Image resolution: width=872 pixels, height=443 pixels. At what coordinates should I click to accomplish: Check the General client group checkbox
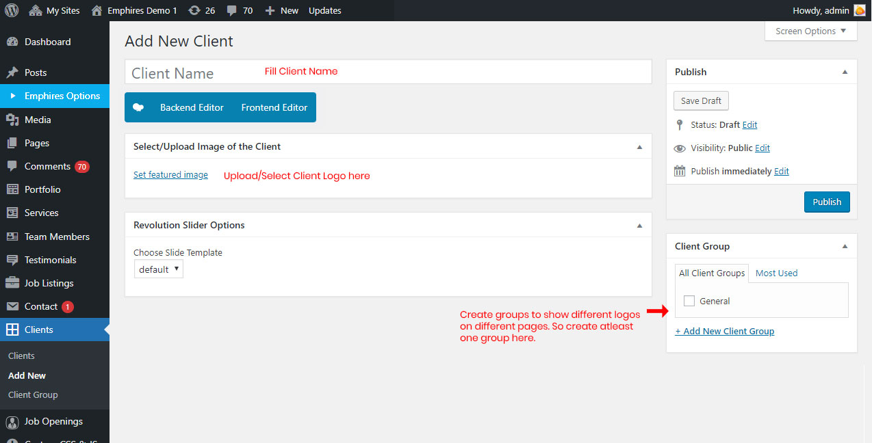tap(689, 301)
